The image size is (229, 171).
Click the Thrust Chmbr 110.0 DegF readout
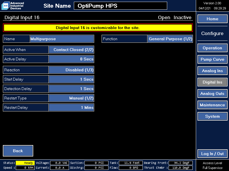[x=181, y=168]
